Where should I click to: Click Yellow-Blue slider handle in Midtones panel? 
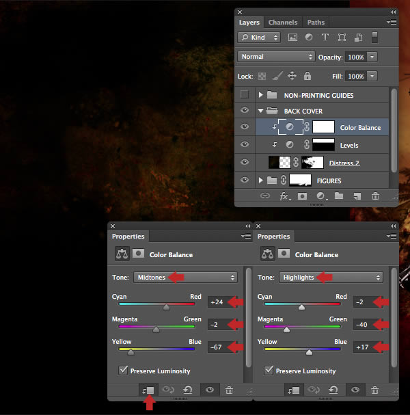click(131, 352)
